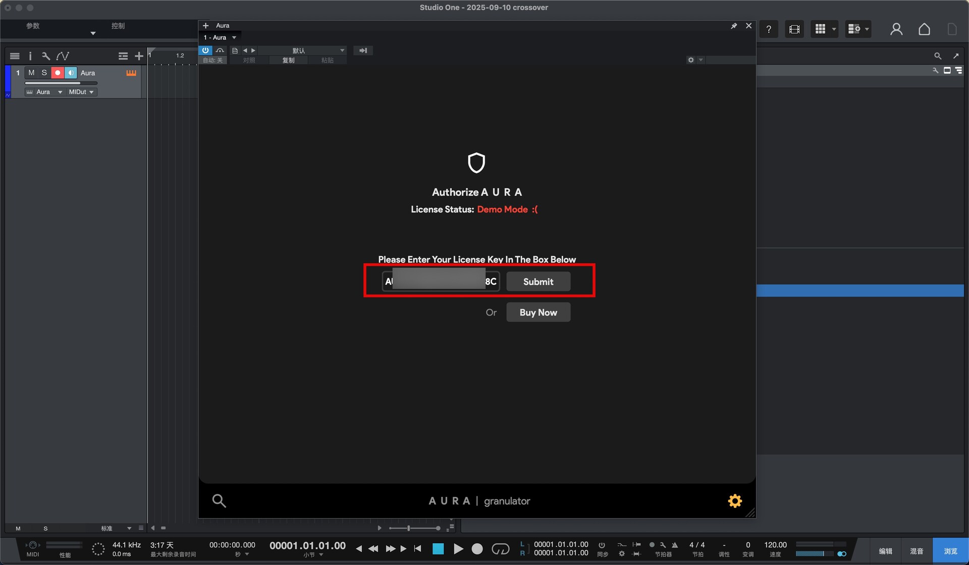Return to zero transport button
The image size is (969, 565).
pos(418,549)
